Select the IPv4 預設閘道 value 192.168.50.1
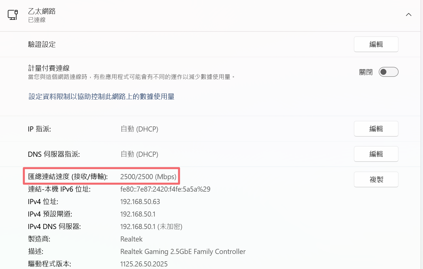 [x=138, y=214]
